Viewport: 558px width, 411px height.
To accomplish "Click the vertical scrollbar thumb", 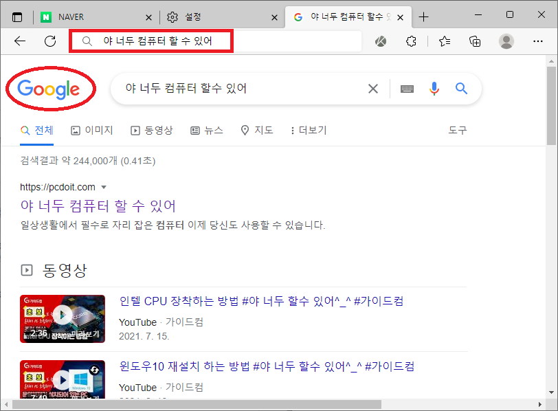I will 551,106.
